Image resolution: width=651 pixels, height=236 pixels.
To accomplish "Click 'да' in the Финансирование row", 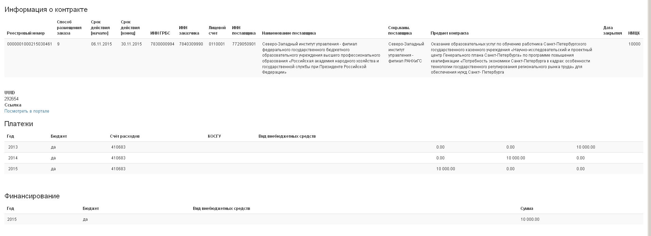I will (x=85, y=219).
